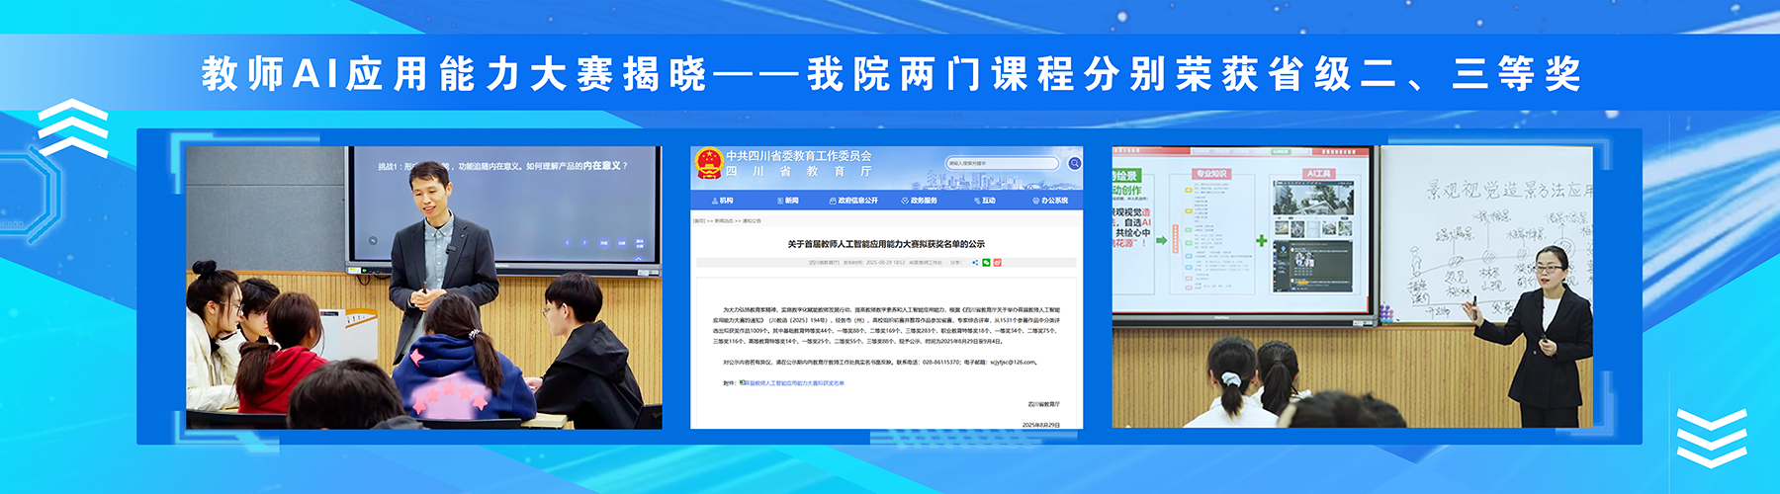
Task: Open the male teacher classroom photo
Action: (x=423, y=288)
